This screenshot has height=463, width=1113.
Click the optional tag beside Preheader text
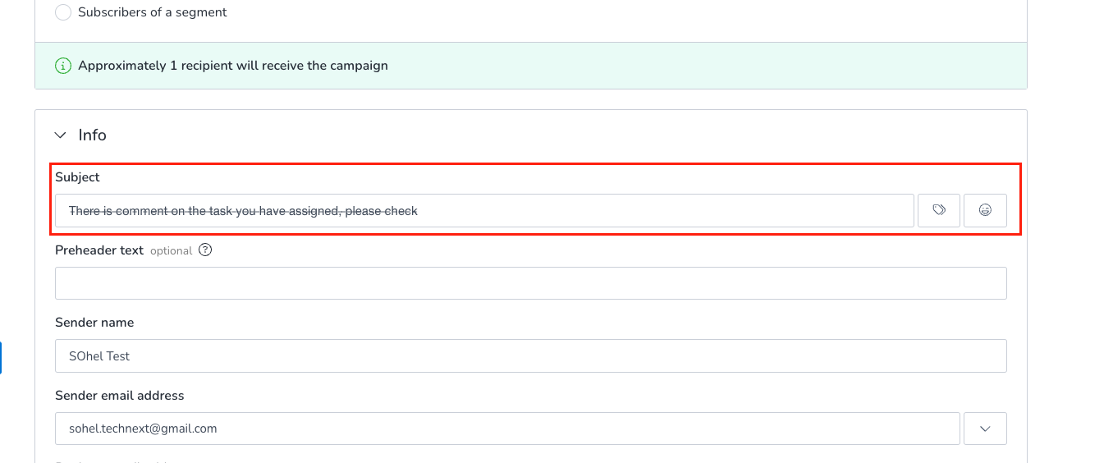(x=171, y=251)
